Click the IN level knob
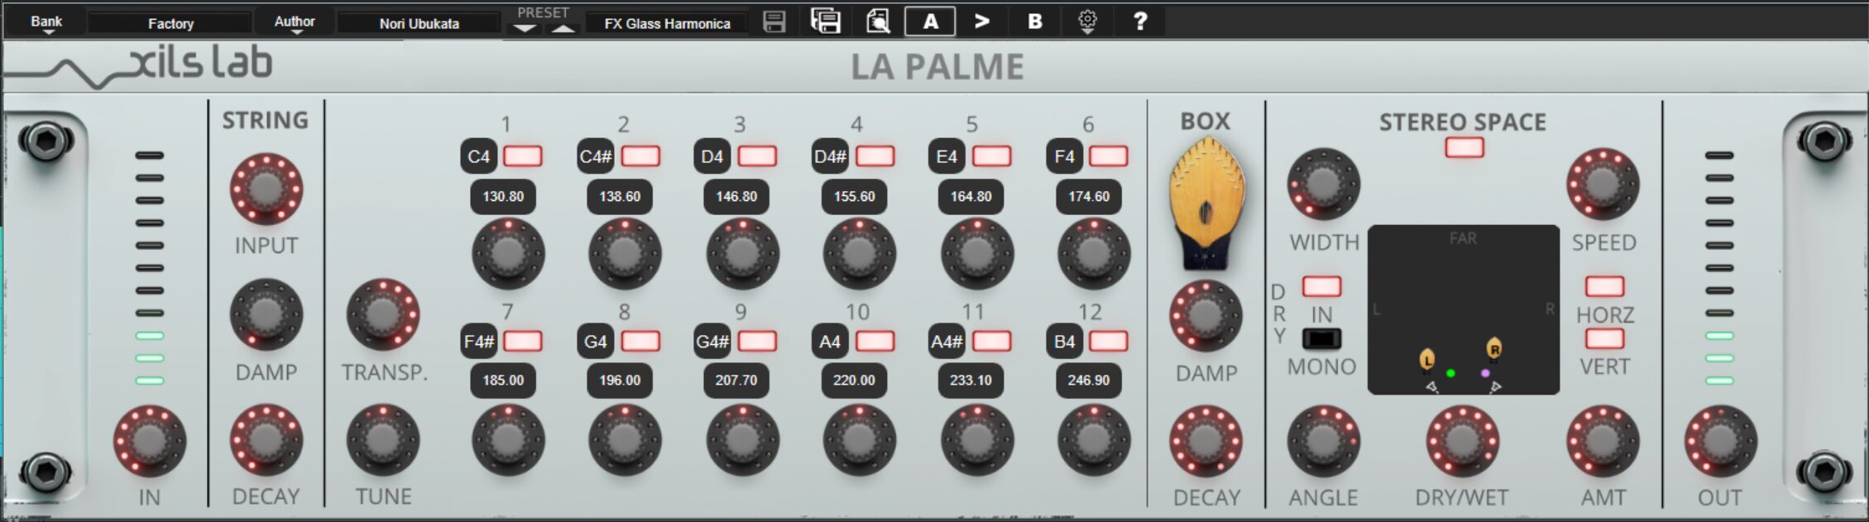Image resolution: width=1869 pixels, height=522 pixels. 150,440
